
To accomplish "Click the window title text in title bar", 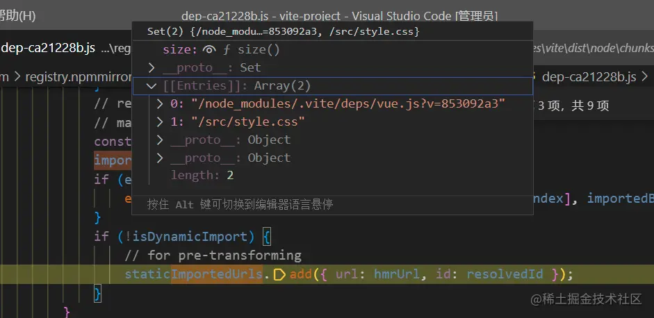I will [x=339, y=16].
